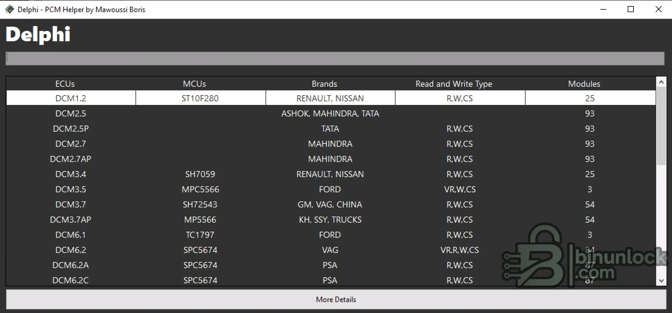Select the DCM3.7AP ECU row
This screenshot has width=672, height=313.
coord(331,220)
